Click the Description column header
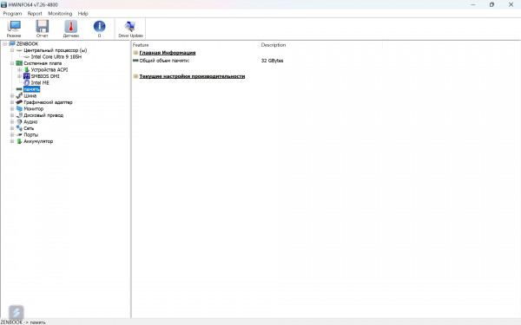Screen dimensions: 521x325 274,45
